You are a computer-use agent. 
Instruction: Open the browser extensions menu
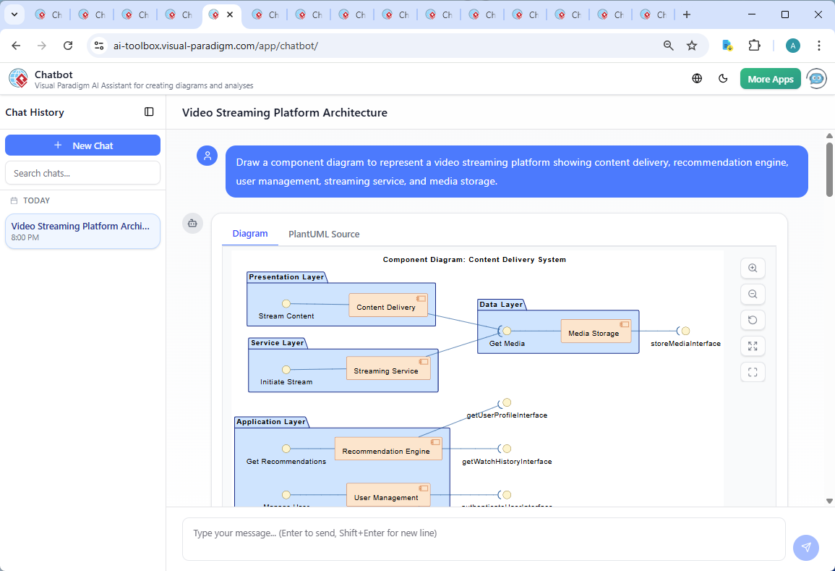click(x=754, y=46)
